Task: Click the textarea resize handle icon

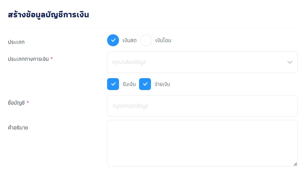Action: tap(295, 164)
